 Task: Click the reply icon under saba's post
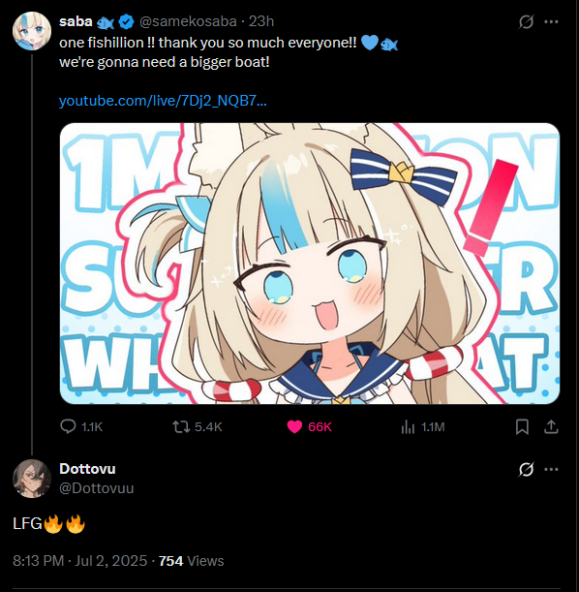[68, 426]
